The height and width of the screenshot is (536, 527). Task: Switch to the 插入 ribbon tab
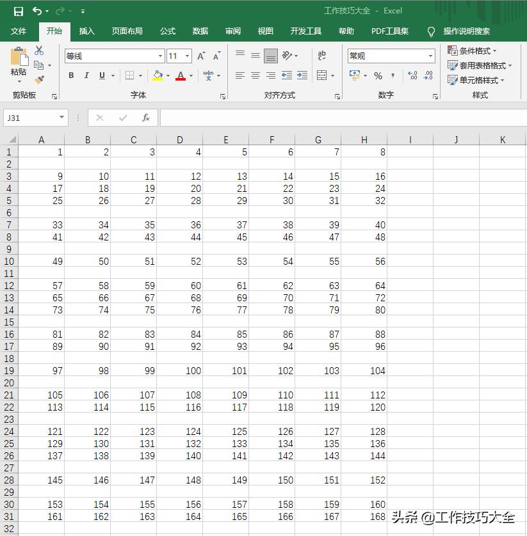coord(86,31)
